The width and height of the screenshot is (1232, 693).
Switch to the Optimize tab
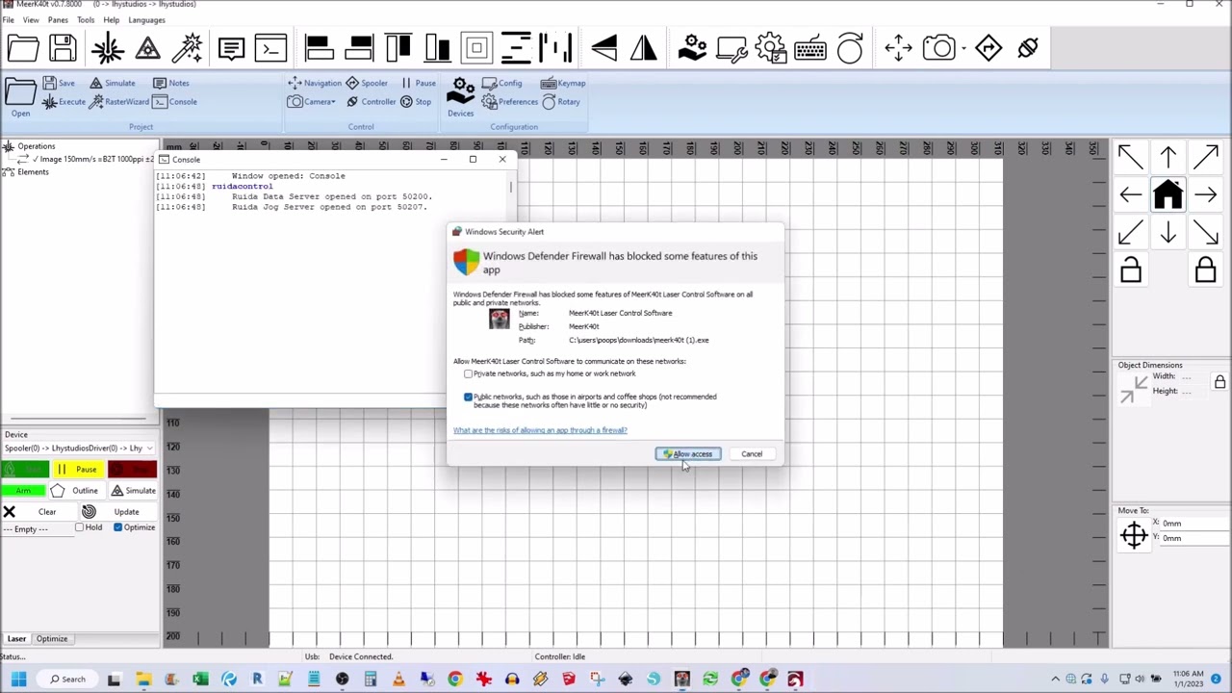coord(52,639)
